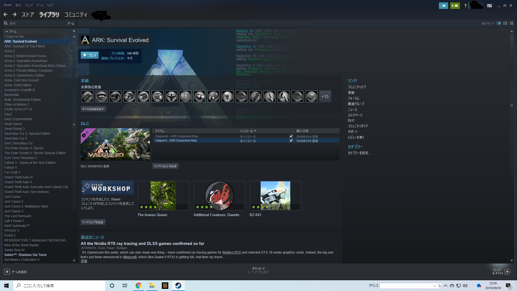This screenshot has height=291, width=517.
Task: Select Portal 2 in the game list
Action: (x=10, y=235)
